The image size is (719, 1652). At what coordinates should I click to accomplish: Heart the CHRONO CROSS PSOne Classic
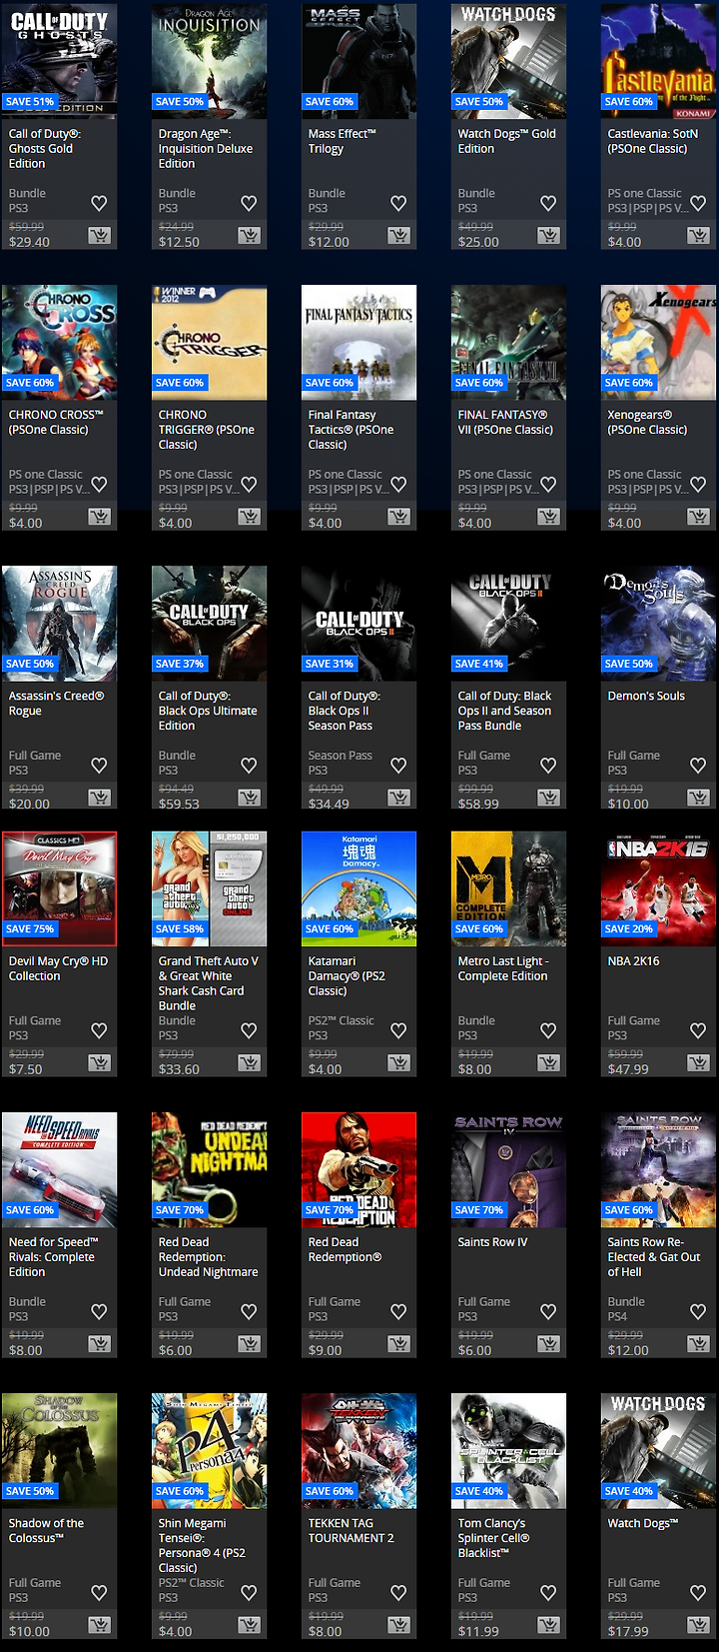pos(99,484)
